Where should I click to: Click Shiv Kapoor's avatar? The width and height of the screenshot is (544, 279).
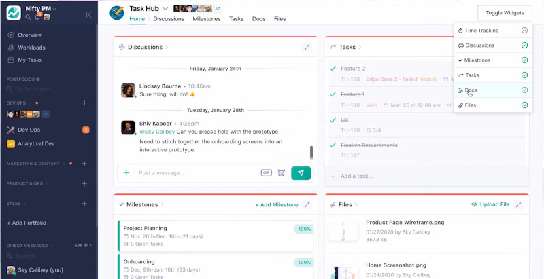pyautogui.click(x=128, y=128)
